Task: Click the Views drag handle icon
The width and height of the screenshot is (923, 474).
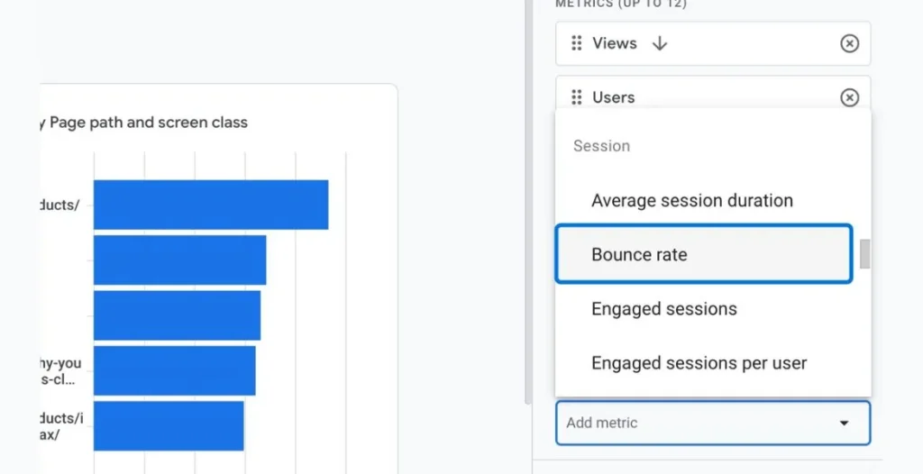Action: (577, 43)
